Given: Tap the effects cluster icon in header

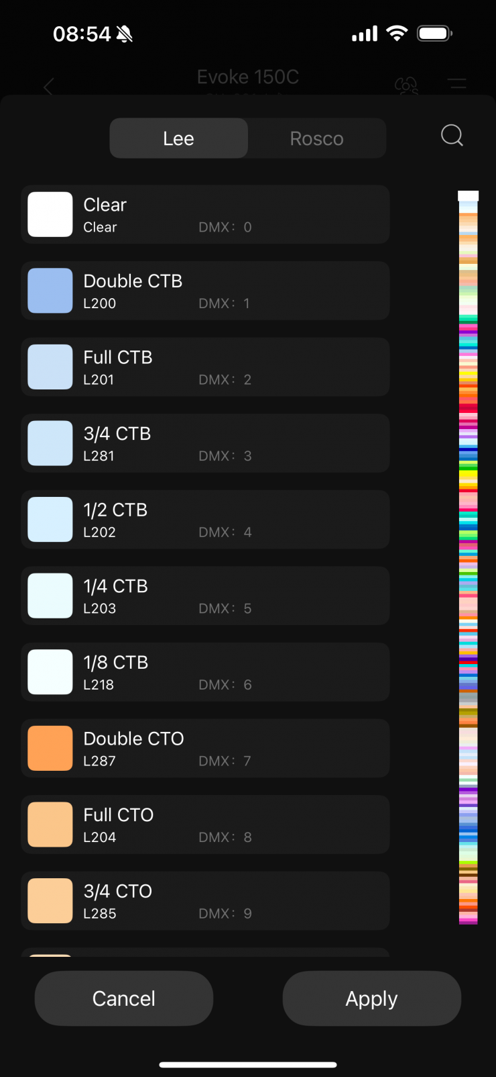Looking at the screenshot, I should pyautogui.click(x=406, y=85).
